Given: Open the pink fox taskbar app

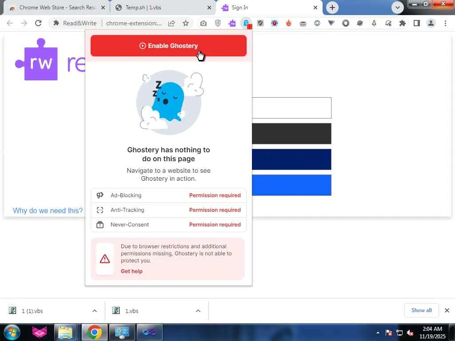Looking at the screenshot, I should pyautogui.click(x=40, y=332).
